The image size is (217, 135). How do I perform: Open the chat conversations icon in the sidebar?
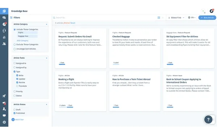click(4, 18)
